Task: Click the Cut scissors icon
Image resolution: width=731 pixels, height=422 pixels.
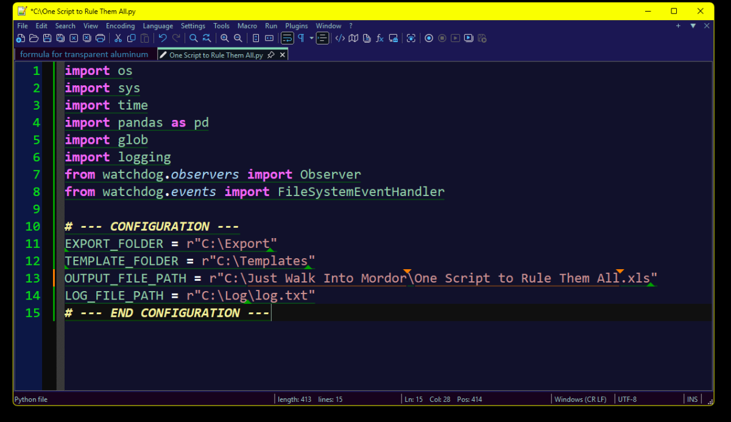Action: 118,38
